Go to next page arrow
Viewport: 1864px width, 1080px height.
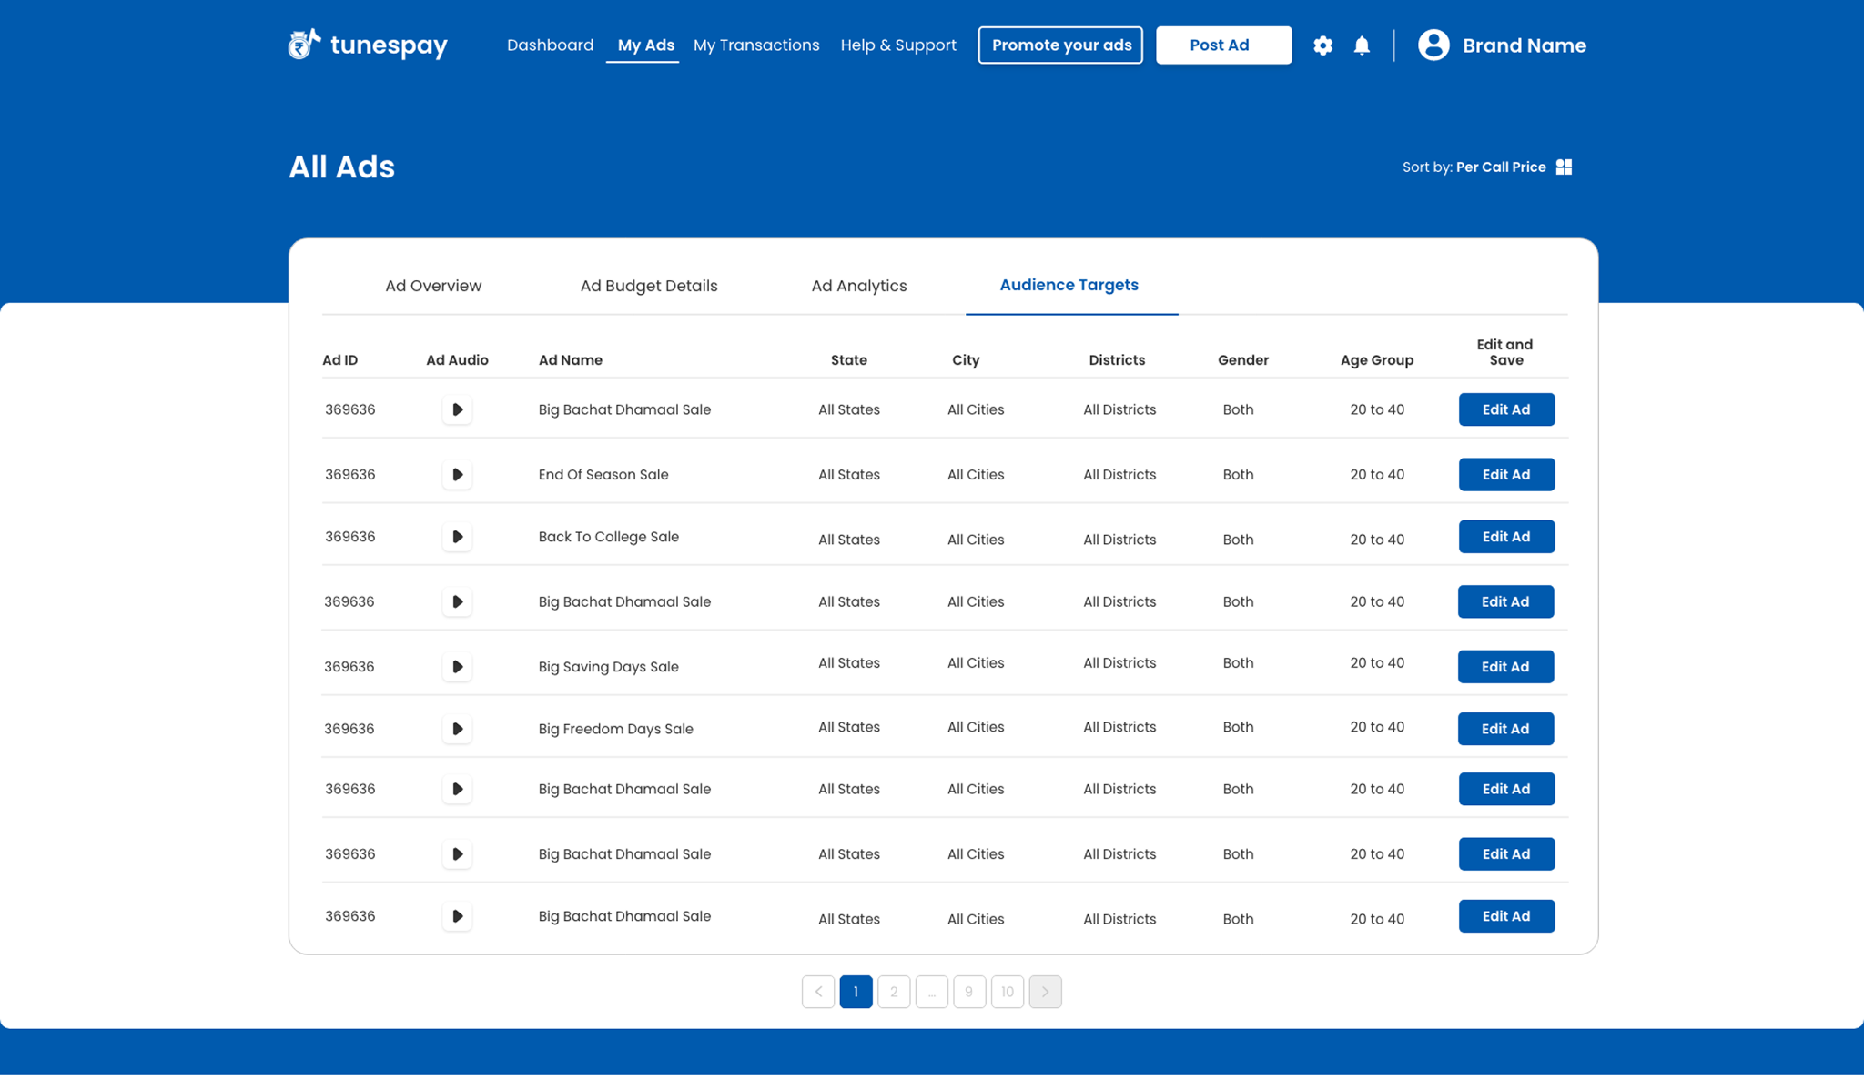[1045, 992]
